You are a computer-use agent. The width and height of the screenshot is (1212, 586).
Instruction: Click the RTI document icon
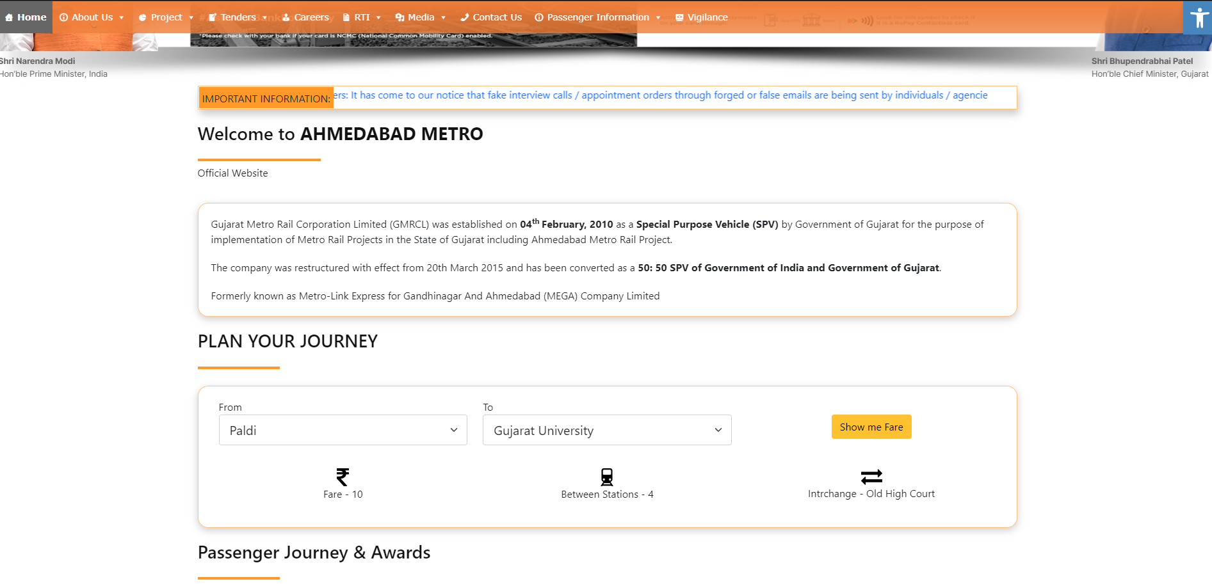tap(346, 18)
